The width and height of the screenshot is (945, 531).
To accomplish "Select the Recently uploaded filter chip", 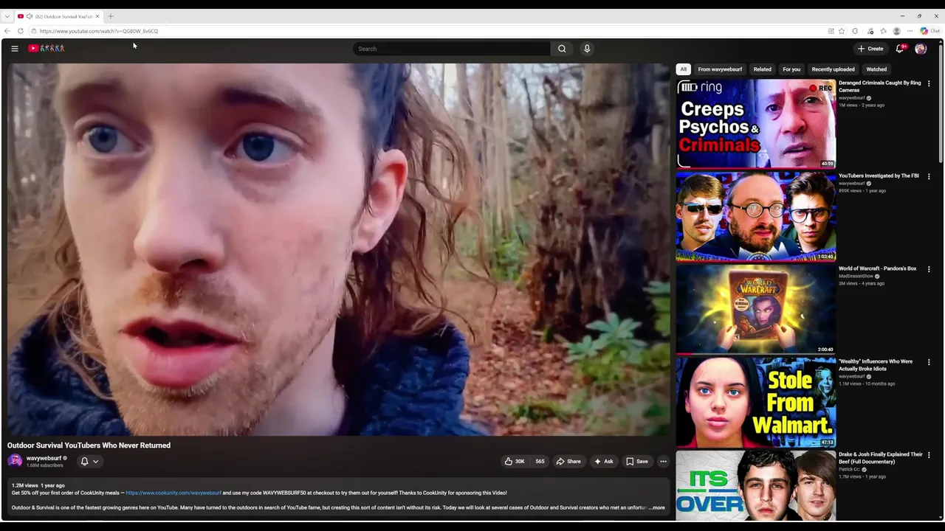I will pyautogui.click(x=833, y=69).
